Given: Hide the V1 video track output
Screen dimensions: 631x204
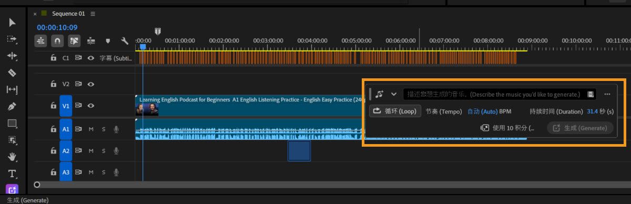Looking at the screenshot, I should pos(90,106).
